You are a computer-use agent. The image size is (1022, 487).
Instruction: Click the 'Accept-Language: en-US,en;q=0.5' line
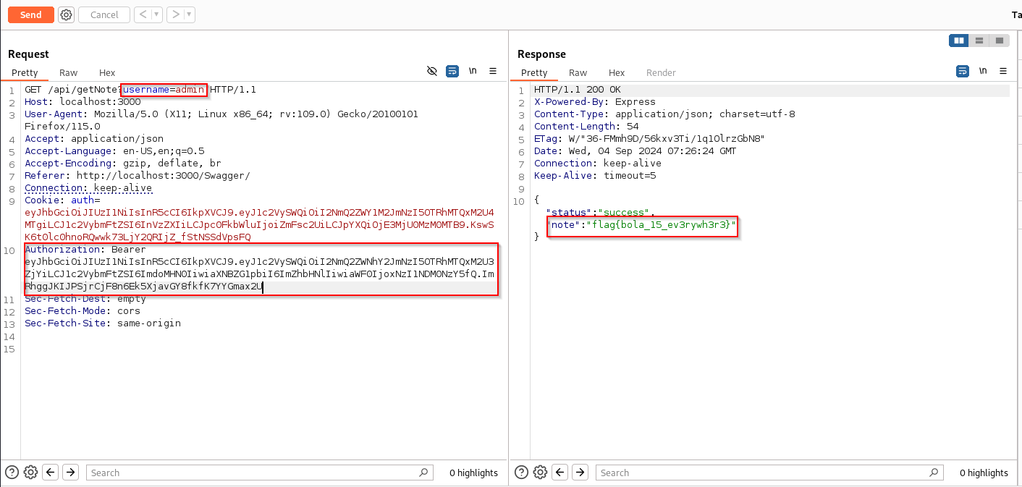tap(114, 151)
